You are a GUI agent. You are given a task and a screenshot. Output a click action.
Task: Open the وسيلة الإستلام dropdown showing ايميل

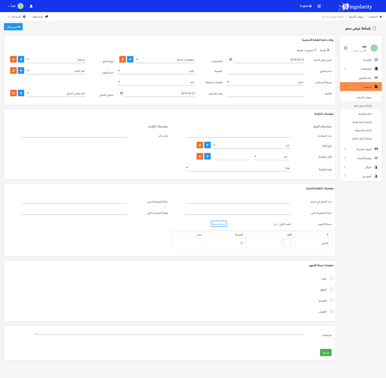point(265,82)
